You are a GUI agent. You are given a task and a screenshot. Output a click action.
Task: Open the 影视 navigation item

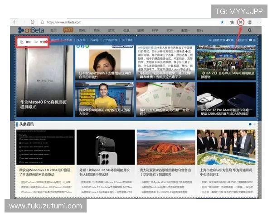pos(82,30)
